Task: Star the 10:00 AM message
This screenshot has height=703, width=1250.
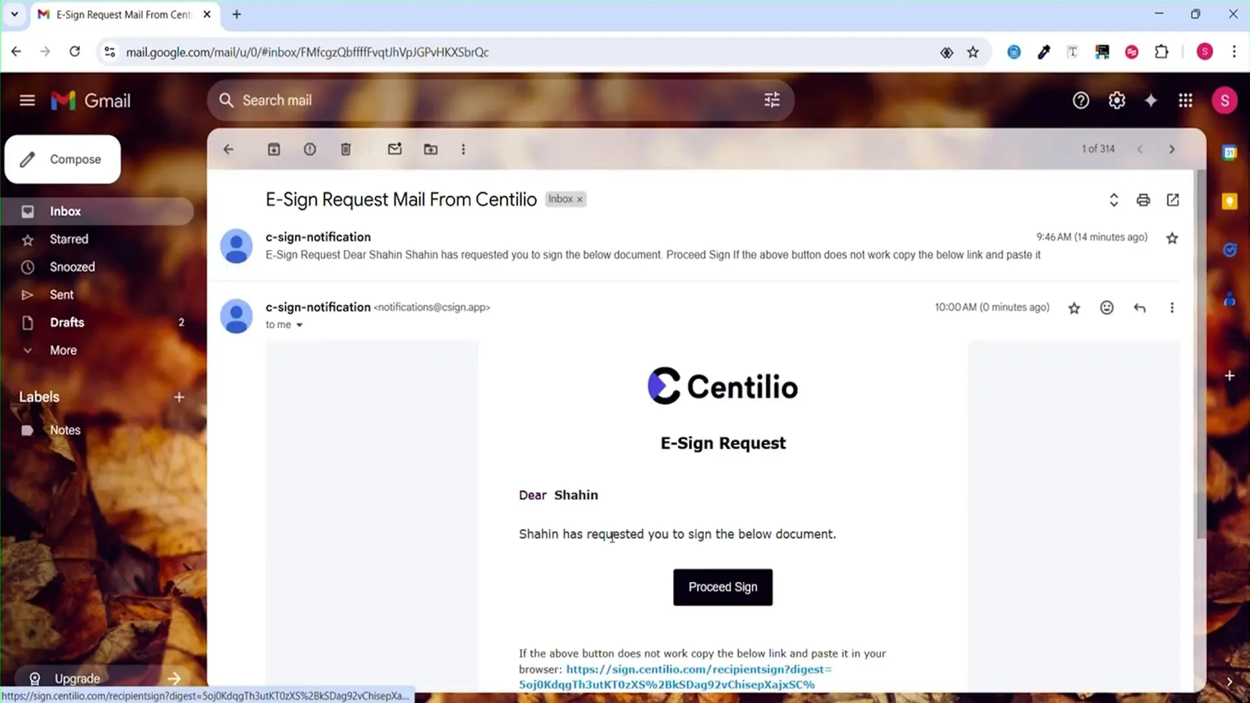Action: point(1074,308)
